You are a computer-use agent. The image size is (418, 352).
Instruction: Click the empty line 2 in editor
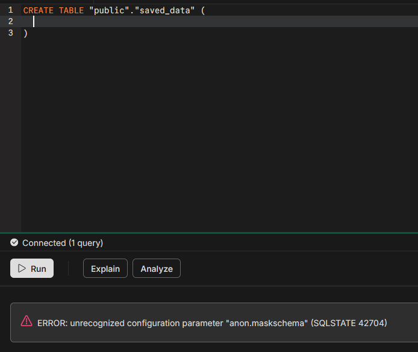pyautogui.click(x=219, y=21)
